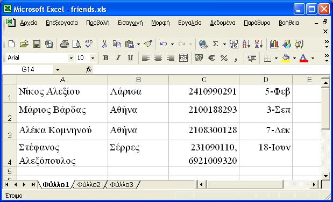Switch to the Φύλλο2 sheet tab

(x=89, y=185)
